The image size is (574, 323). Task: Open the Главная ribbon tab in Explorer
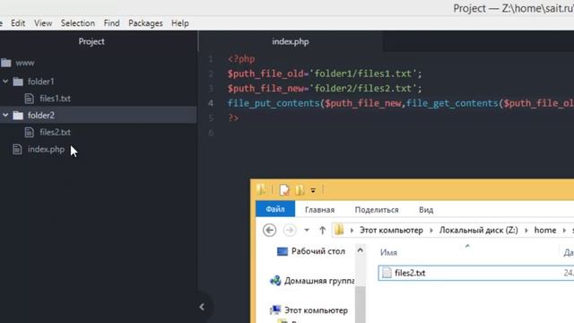[319, 210]
